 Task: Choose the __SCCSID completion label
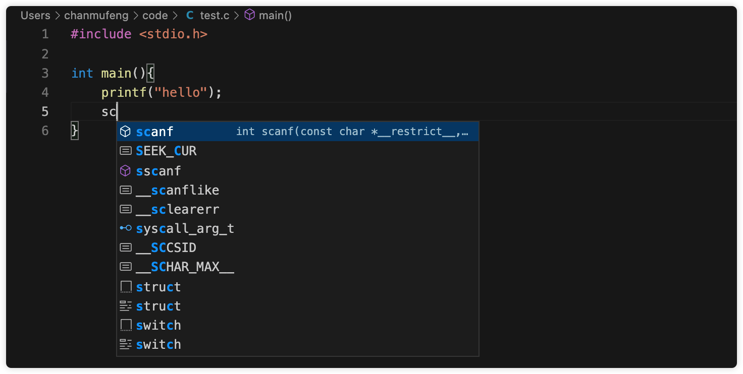pyautogui.click(x=166, y=247)
